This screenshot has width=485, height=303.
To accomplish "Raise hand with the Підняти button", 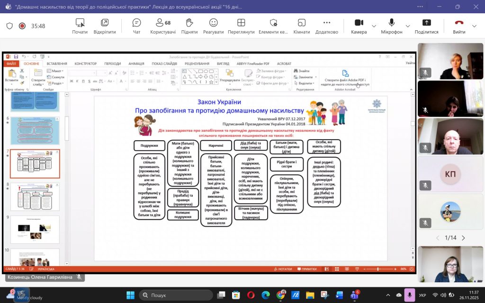I will click(189, 26).
